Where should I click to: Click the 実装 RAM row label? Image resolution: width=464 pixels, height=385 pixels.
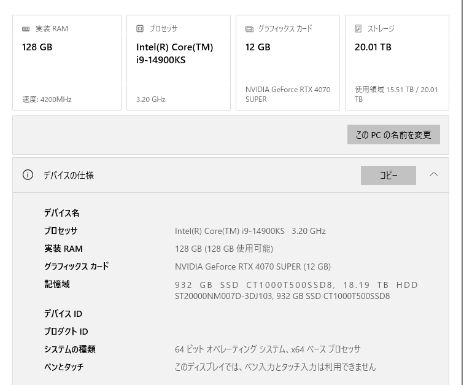coord(63,249)
